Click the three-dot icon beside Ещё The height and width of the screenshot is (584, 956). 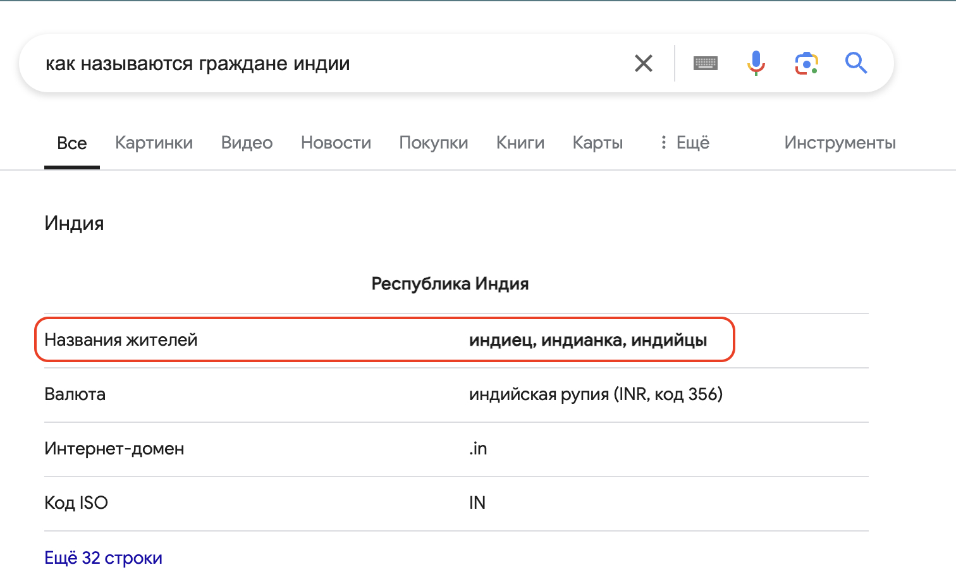click(663, 143)
